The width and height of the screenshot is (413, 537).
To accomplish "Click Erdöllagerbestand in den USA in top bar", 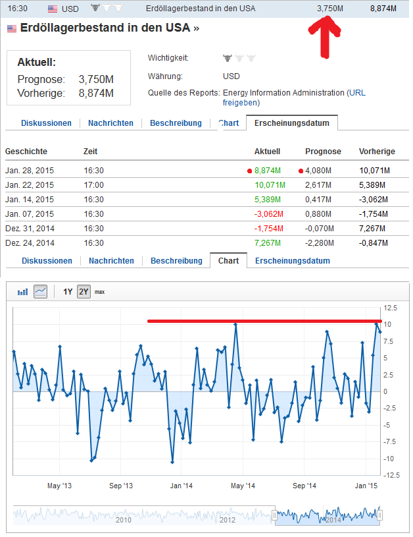I will 201,9.
